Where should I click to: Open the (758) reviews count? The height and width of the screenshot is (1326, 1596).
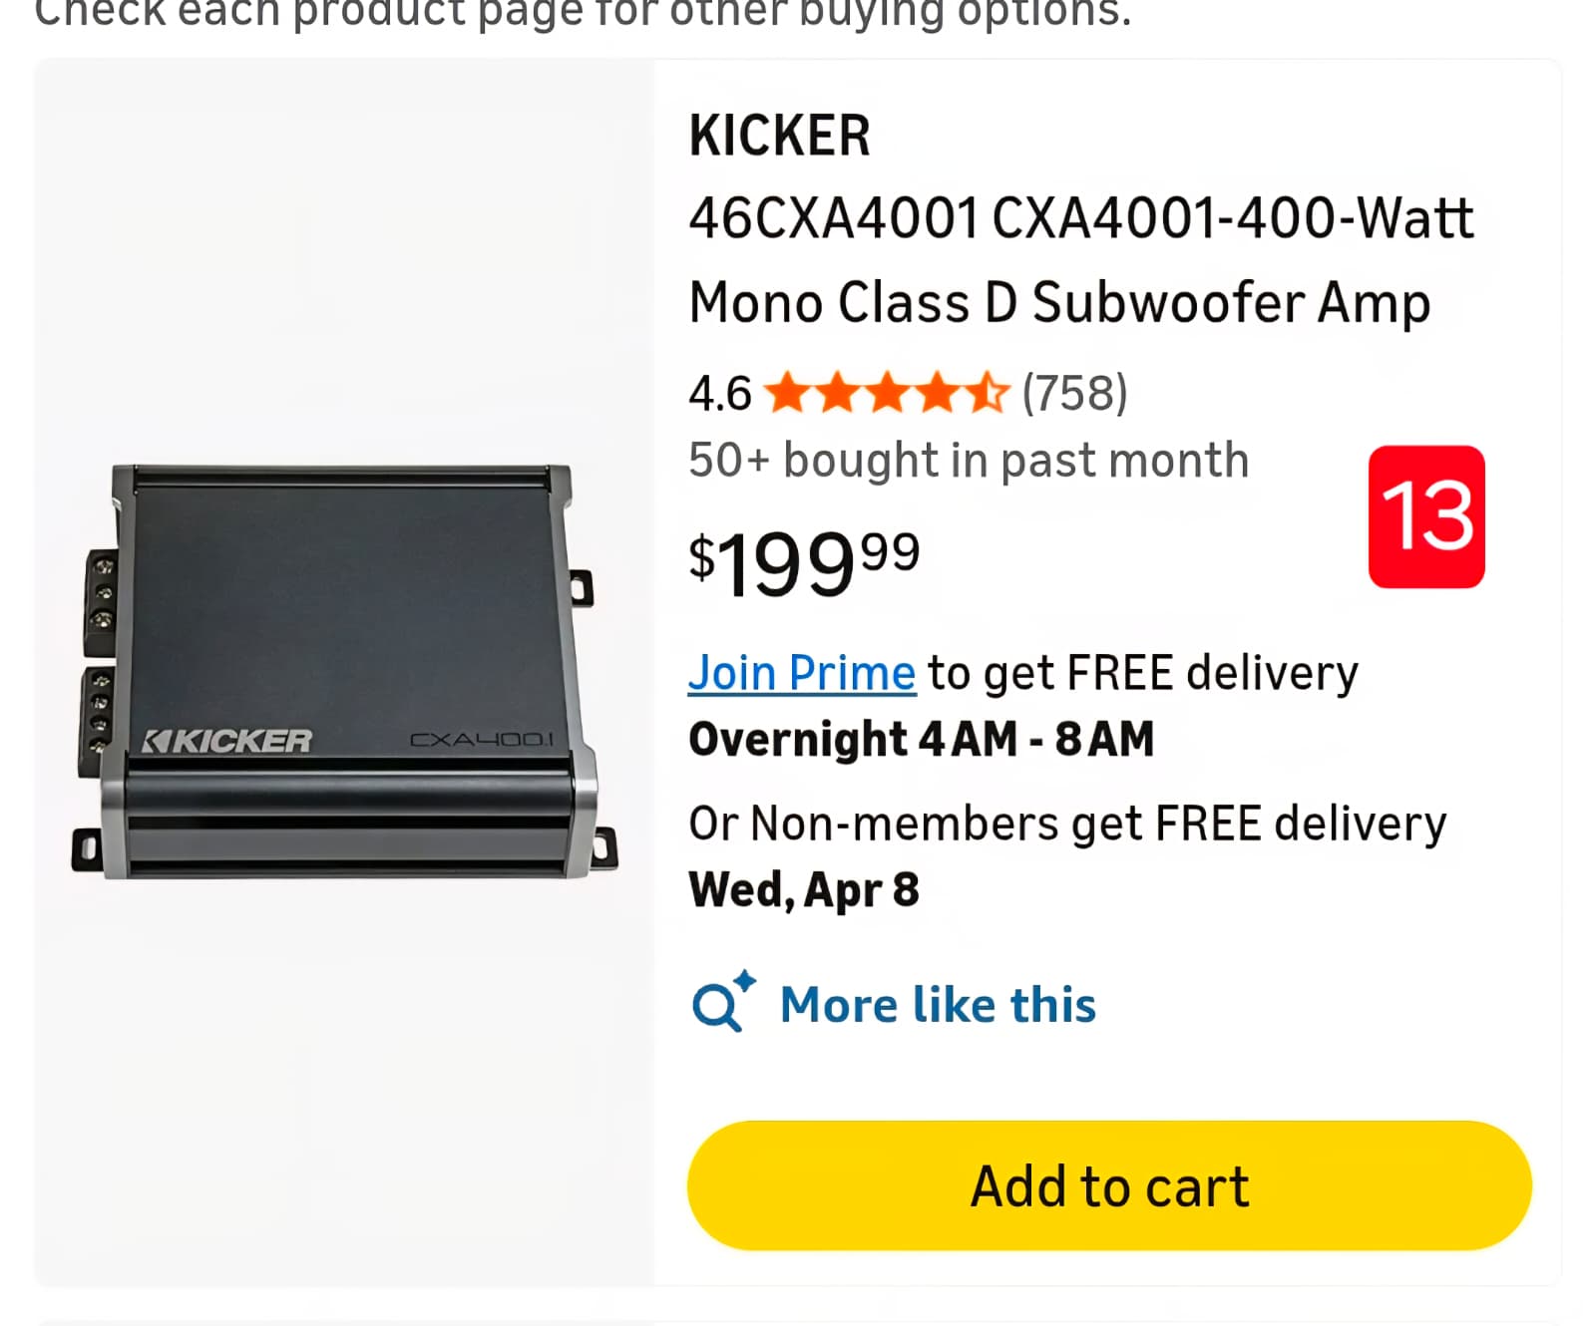click(x=1074, y=393)
